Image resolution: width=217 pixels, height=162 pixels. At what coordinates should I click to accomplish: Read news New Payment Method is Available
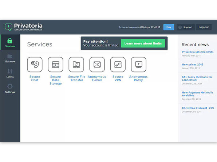coord(197,94)
